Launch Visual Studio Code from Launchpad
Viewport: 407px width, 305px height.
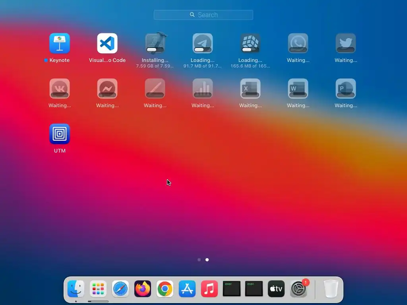pos(107,43)
